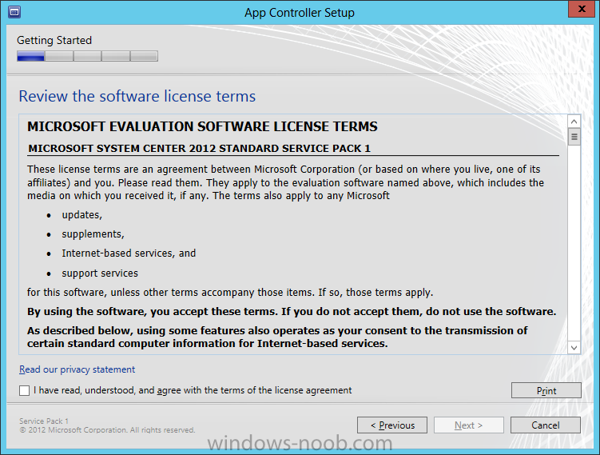Image resolution: width=600 pixels, height=455 pixels.
Task: Click the 'updates,' bullet item
Action: click(81, 215)
